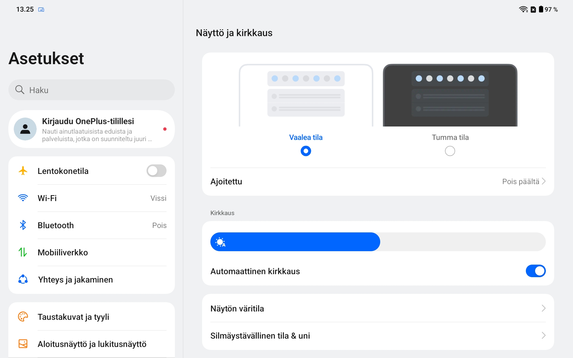Expand Näytön väritila chevron
Image resolution: width=573 pixels, height=358 pixels.
[544, 308]
